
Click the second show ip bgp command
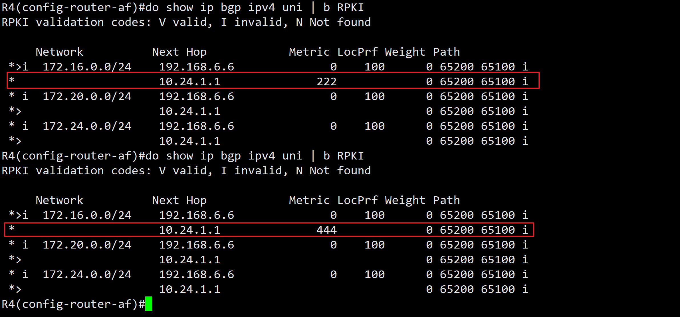tap(254, 156)
